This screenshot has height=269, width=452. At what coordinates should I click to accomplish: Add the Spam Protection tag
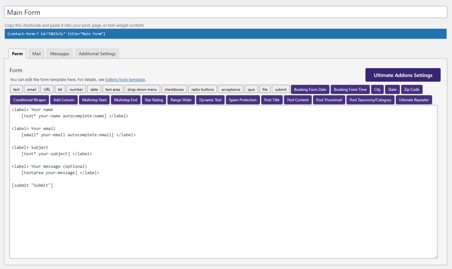[x=243, y=100]
